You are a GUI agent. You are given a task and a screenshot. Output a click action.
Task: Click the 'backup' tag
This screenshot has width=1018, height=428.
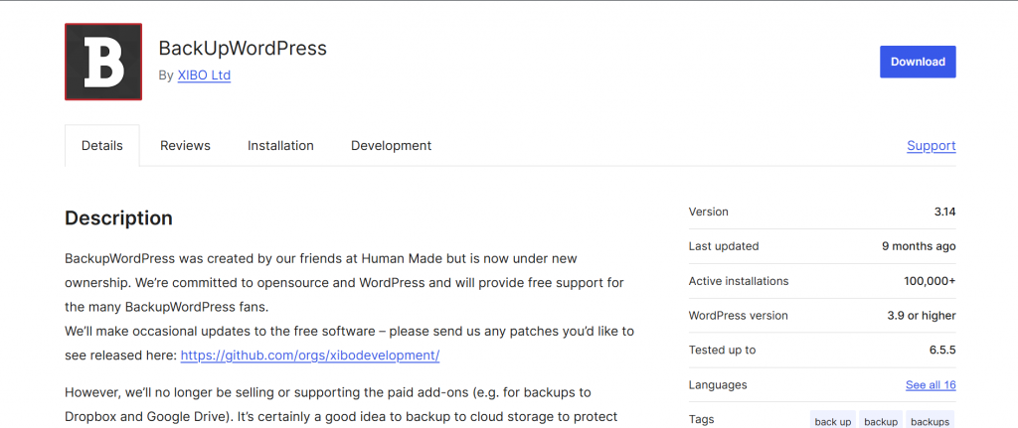(x=881, y=421)
